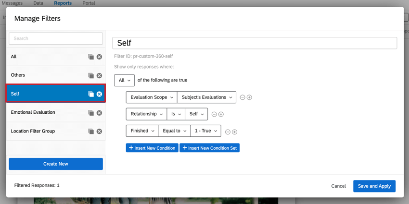Duplicate the Location Filter Group filter
409x204 pixels.
click(90, 132)
